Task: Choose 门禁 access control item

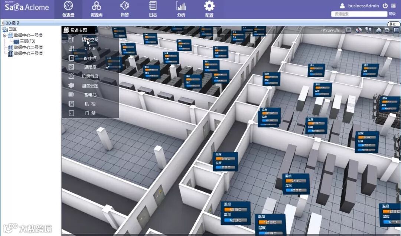Action: pyautogui.click(x=90, y=113)
